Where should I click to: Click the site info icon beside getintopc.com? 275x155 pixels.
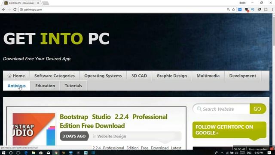pyautogui.click(x=21, y=9)
